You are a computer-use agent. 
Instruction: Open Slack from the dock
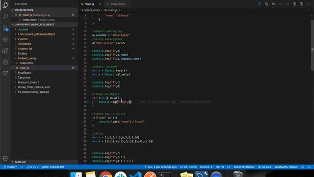tap(120, 175)
